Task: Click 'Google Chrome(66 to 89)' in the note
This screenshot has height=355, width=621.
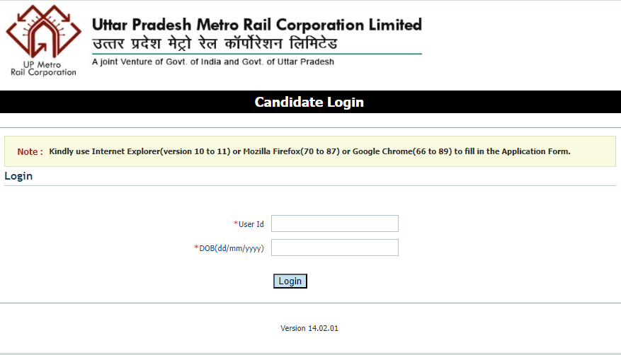Action: 402,151
